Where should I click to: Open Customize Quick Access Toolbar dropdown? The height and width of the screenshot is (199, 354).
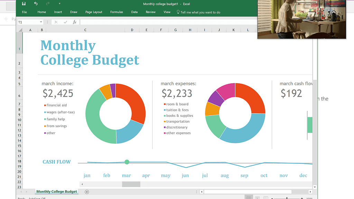pos(59,4)
